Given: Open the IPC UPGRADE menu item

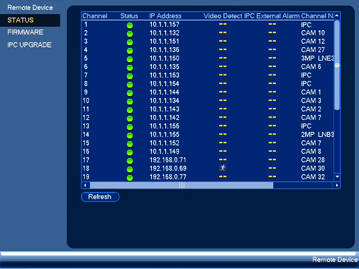Looking at the screenshot, I should (29, 45).
